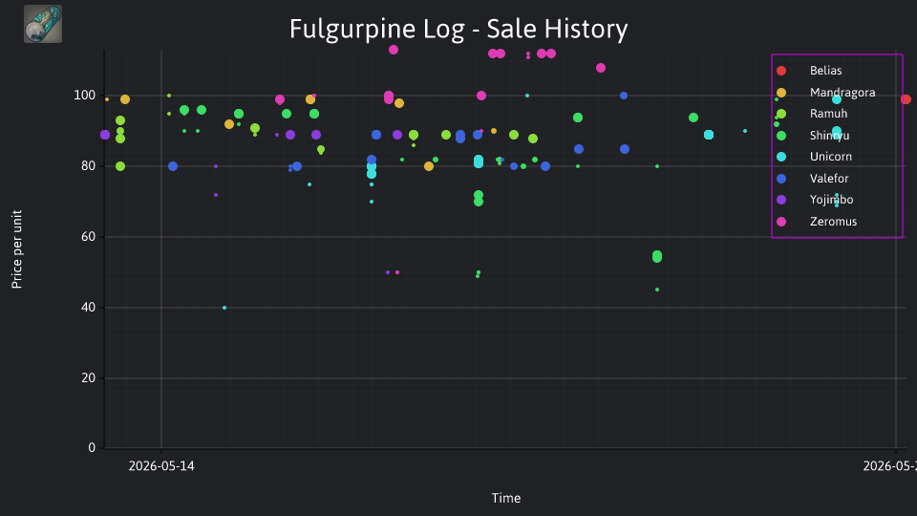Screen dimensions: 917x516
Task: Click the blue Valefor legend color dot
Action: [781, 179]
